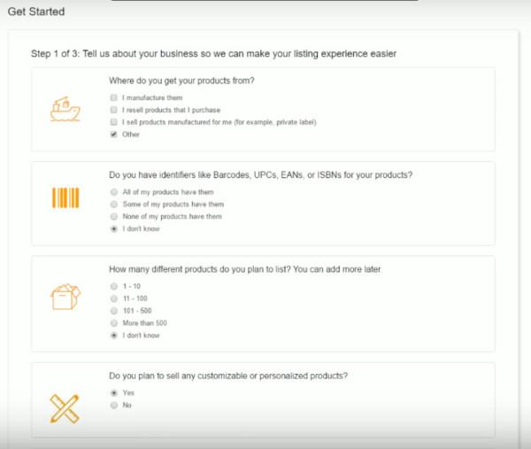Image resolution: width=531 pixels, height=449 pixels.
Task: Choose 'Some of my products have them'
Action: click(114, 205)
